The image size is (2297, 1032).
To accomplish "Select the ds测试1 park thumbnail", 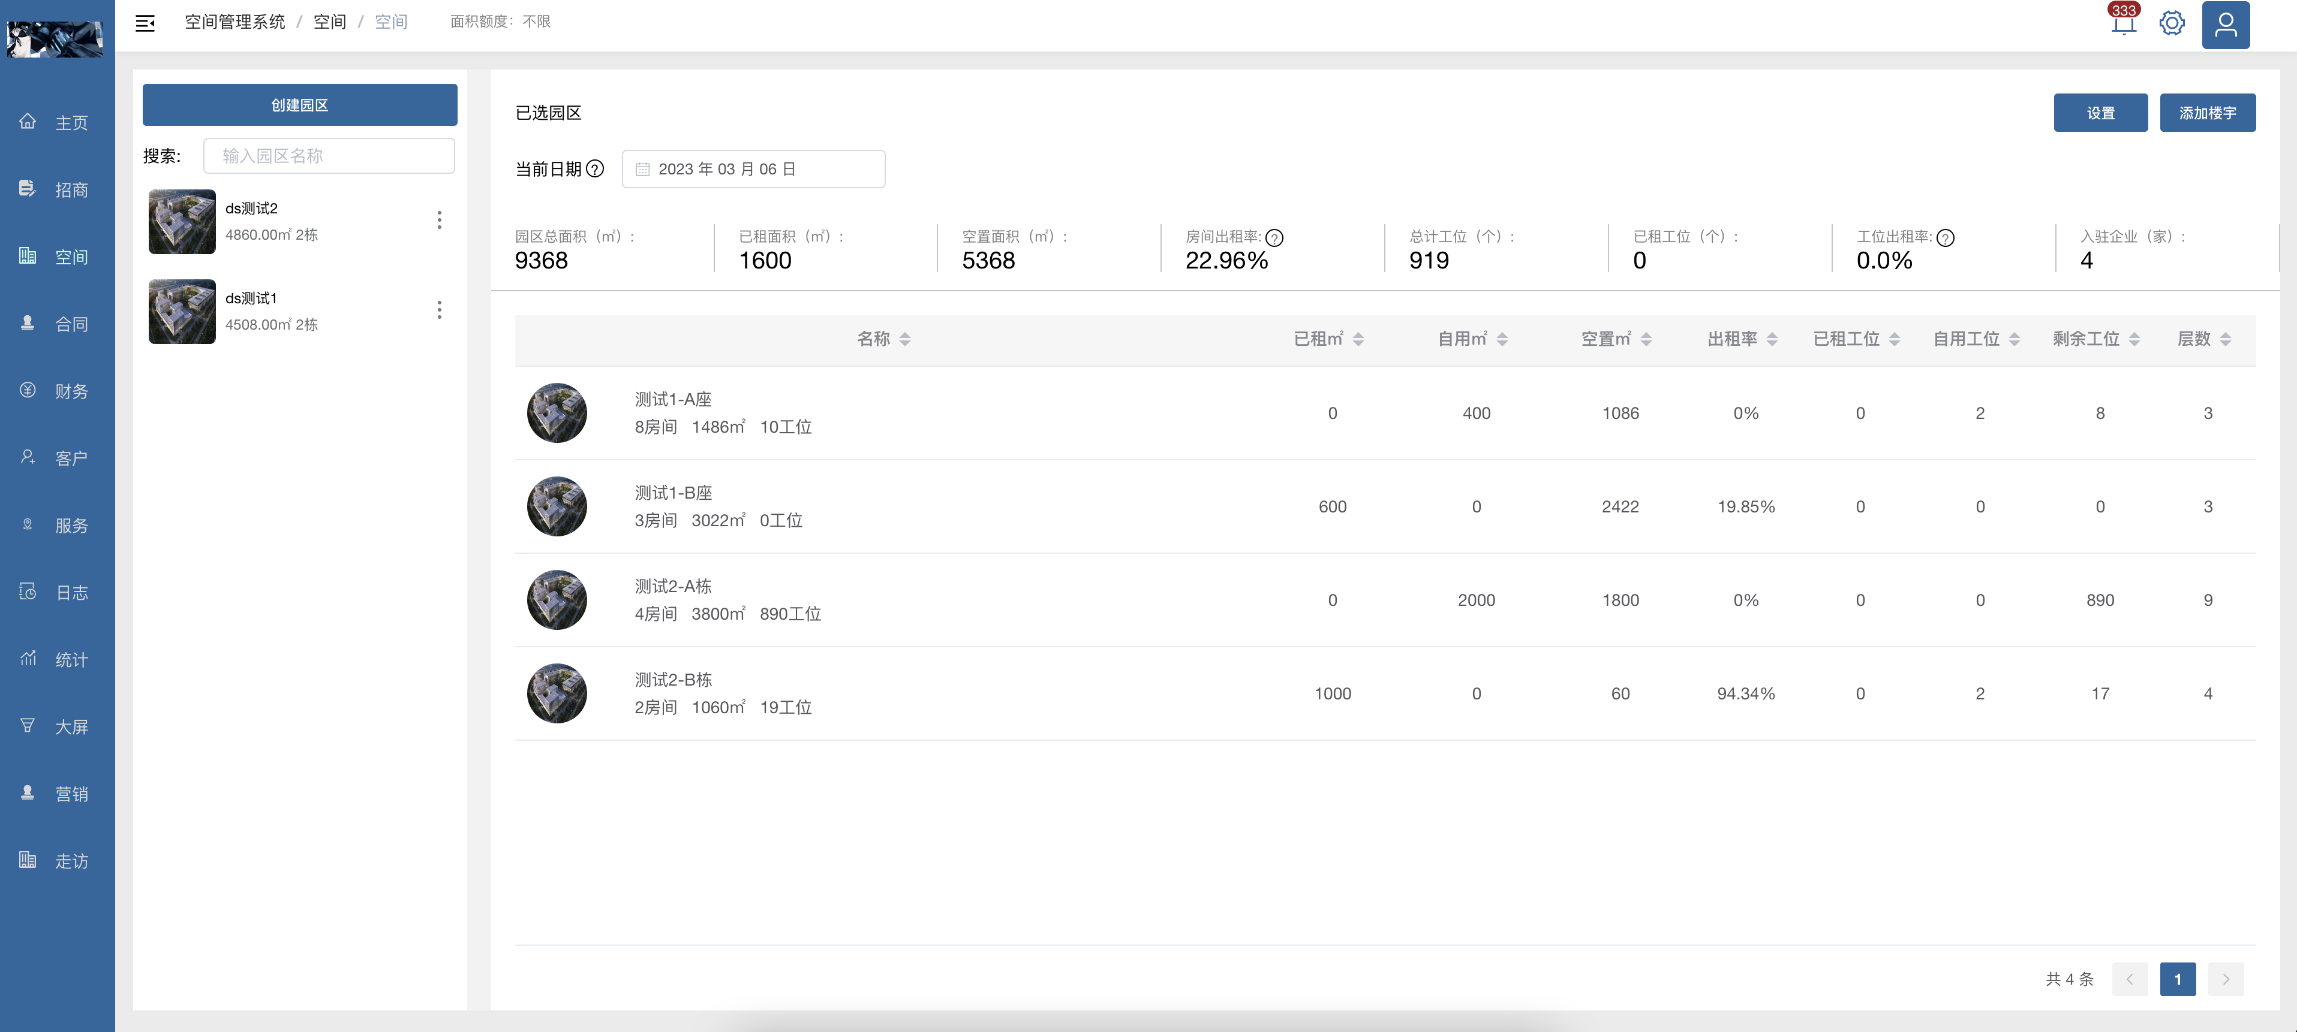I will point(182,311).
